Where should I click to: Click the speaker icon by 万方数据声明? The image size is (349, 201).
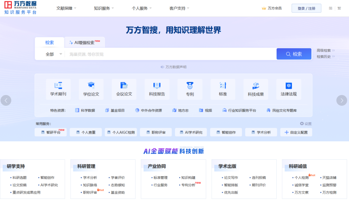pyautogui.click(x=163, y=67)
